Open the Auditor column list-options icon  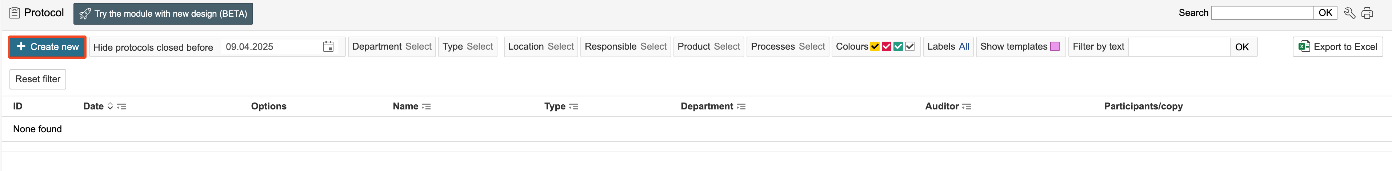click(x=966, y=107)
